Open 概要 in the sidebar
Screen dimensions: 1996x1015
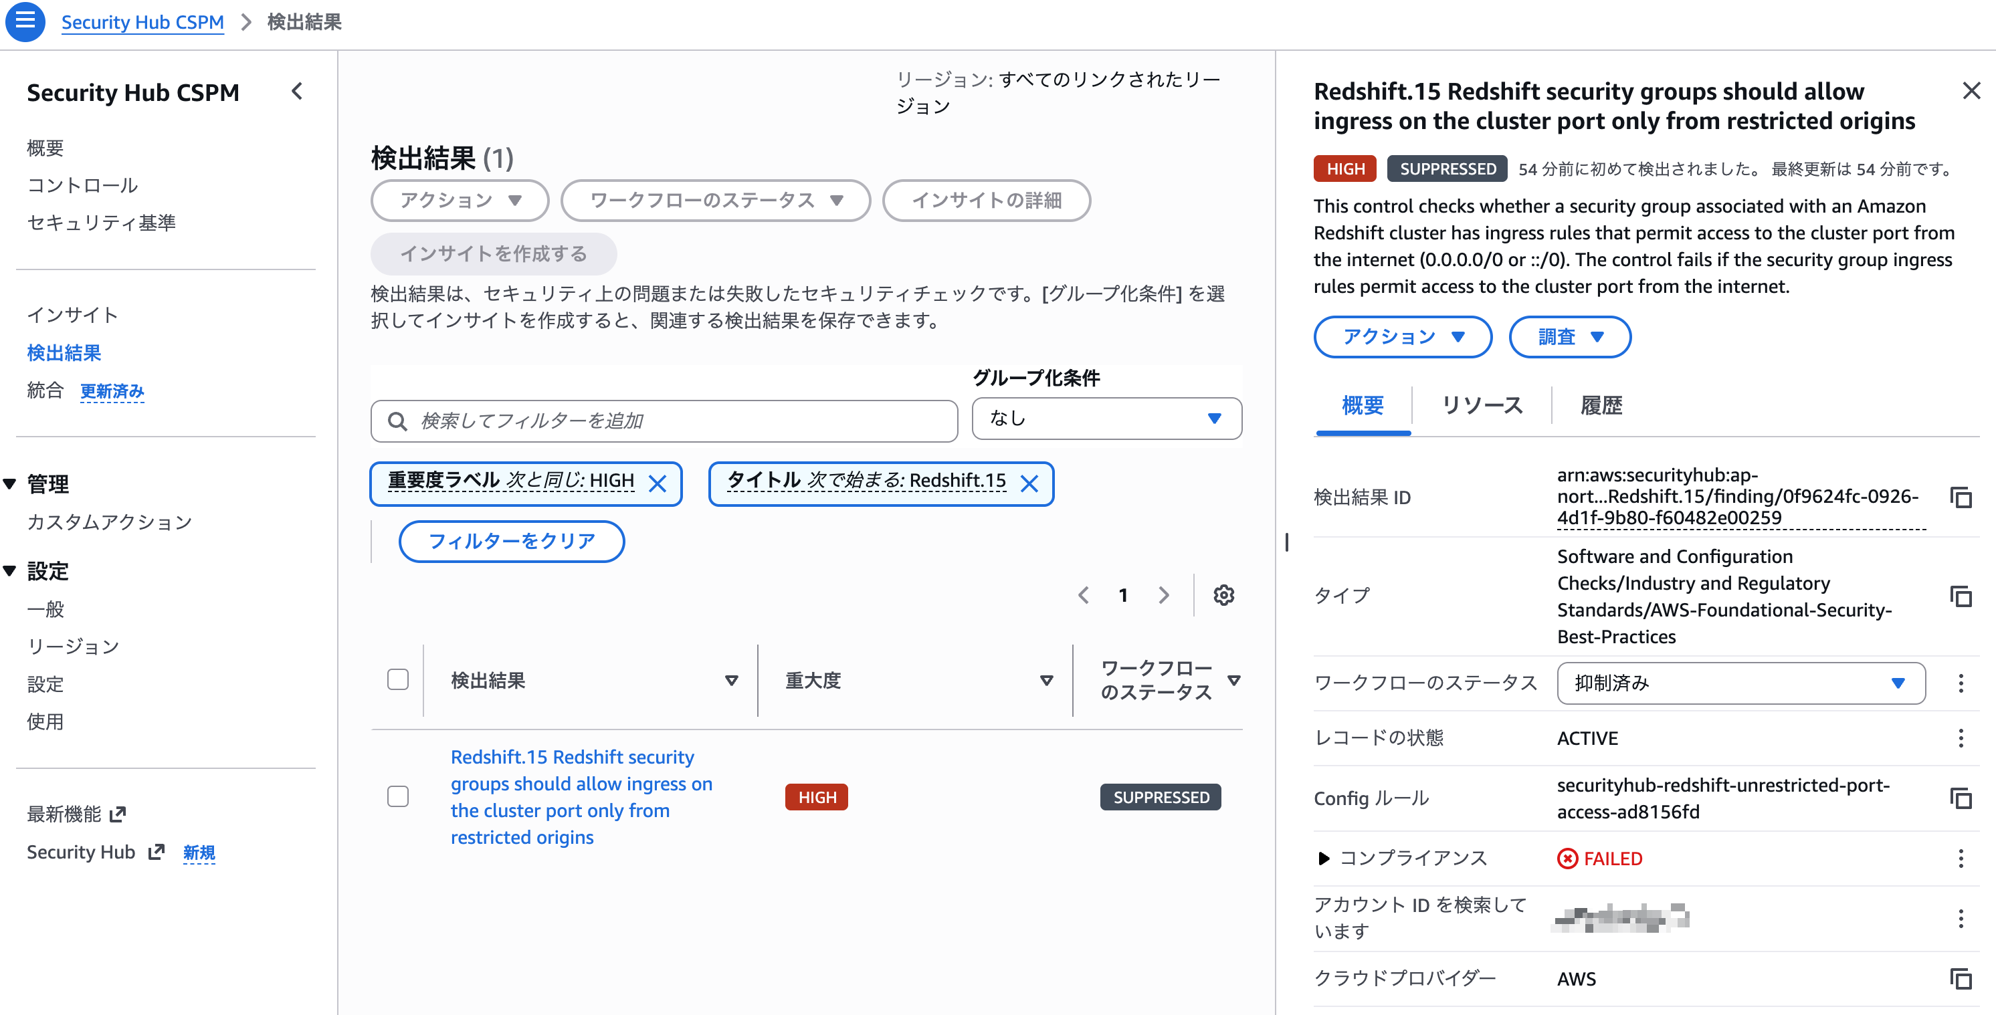tap(45, 148)
